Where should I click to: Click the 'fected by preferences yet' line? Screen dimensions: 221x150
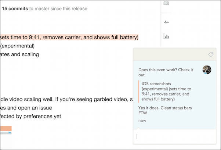tap(30, 116)
